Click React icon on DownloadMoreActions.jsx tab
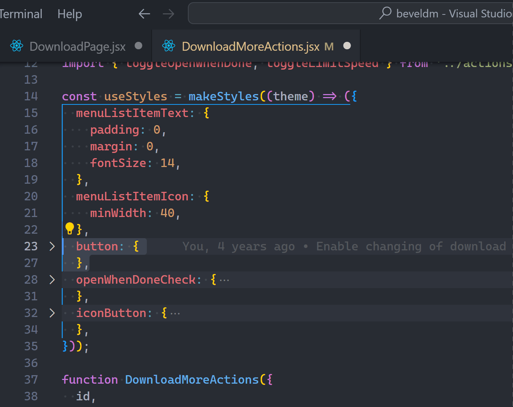The height and width of the screenshot is (407, 513). tap(169, 46)
